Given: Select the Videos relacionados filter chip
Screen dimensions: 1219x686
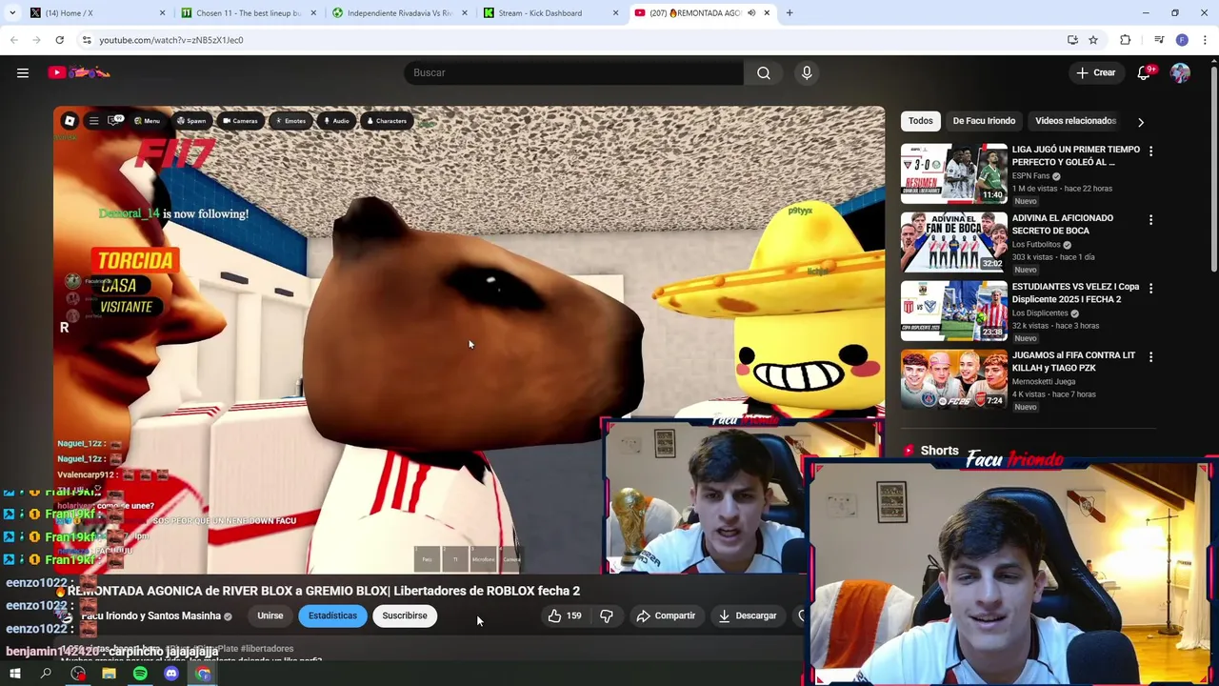Looking at the screenshot, I should tap(1075, 121).
